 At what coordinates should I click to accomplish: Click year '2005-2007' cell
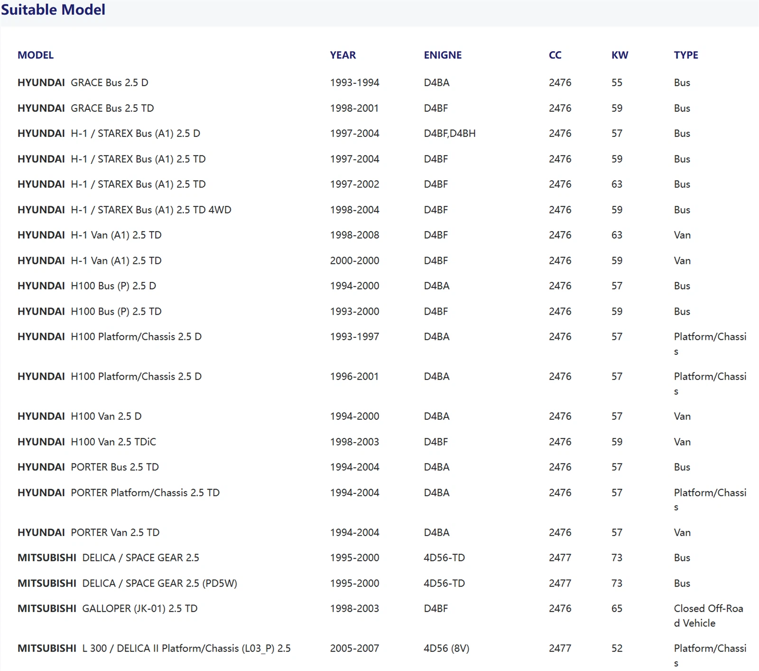click(354, 648)
